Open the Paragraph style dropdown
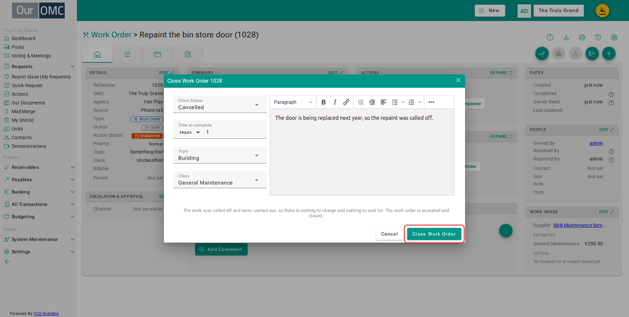Viewport: 629px width, 317px height. 293,102
